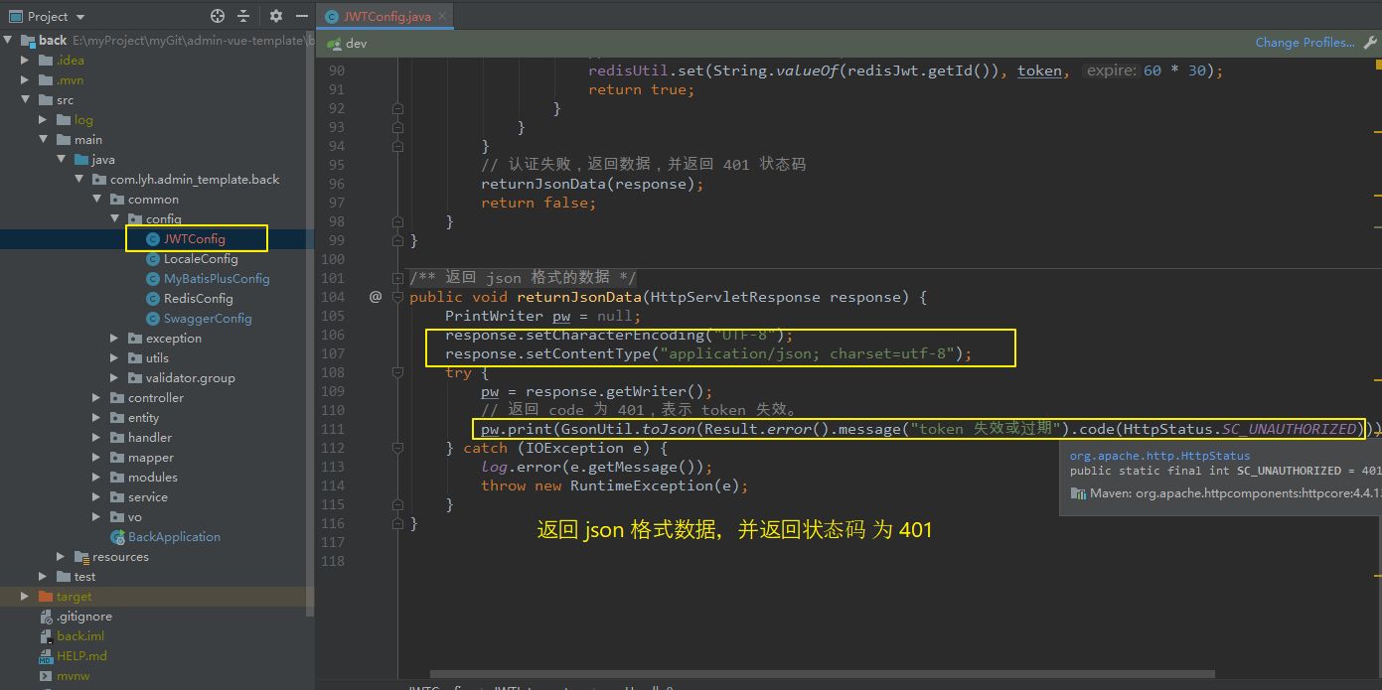Image resolution: width=1382 pixels, height=690 pixels.
Task: Expand the resources folder
Action: 62,557
